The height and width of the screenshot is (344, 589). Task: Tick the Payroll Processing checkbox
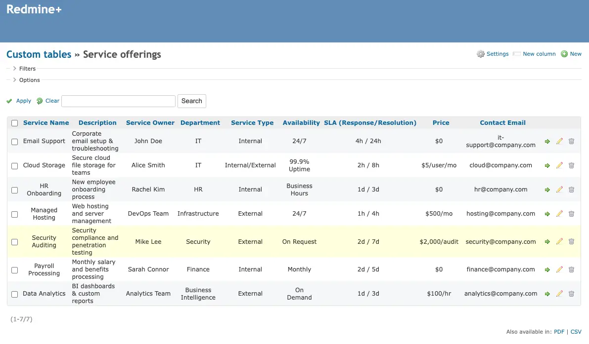[x=14, y=269]
